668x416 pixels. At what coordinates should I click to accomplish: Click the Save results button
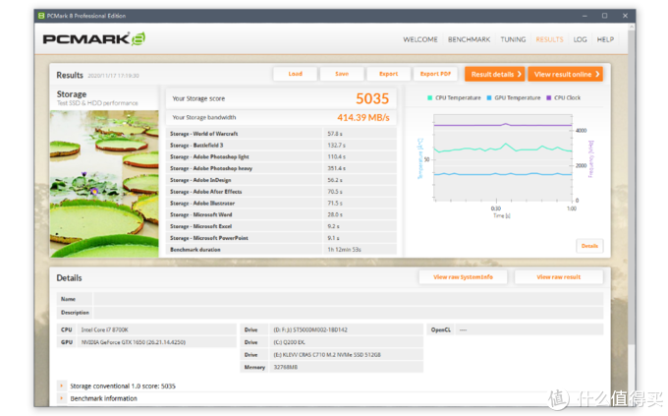[342, 74]
